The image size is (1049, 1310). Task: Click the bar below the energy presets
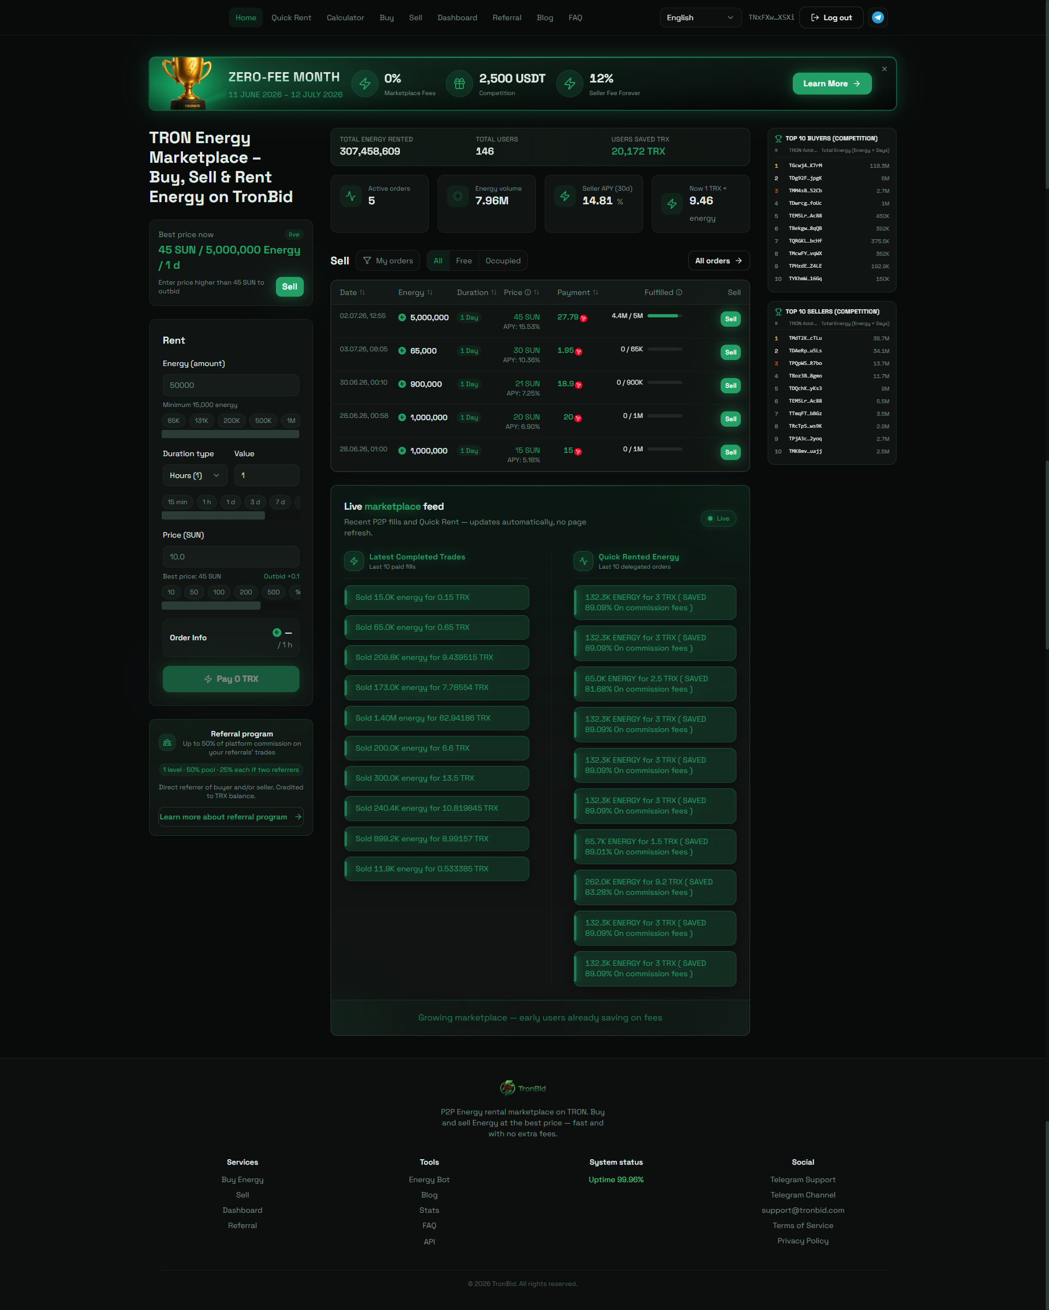coord(231,434)
